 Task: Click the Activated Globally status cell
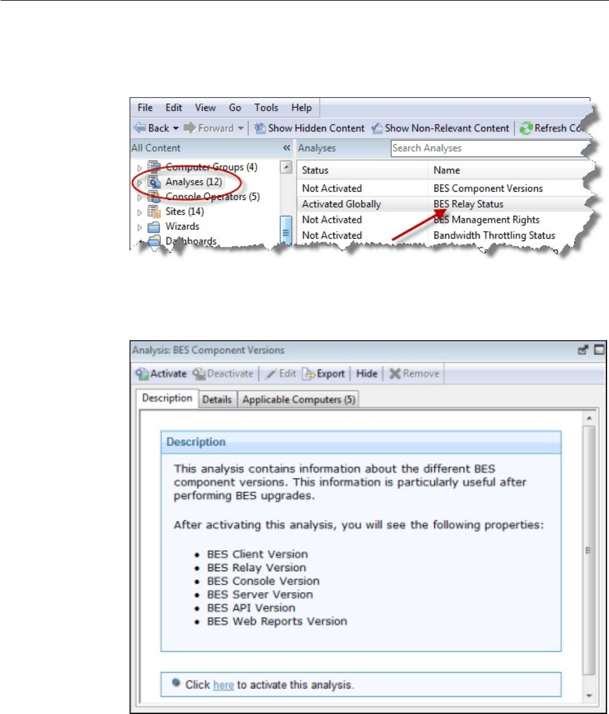pos(342,204)
